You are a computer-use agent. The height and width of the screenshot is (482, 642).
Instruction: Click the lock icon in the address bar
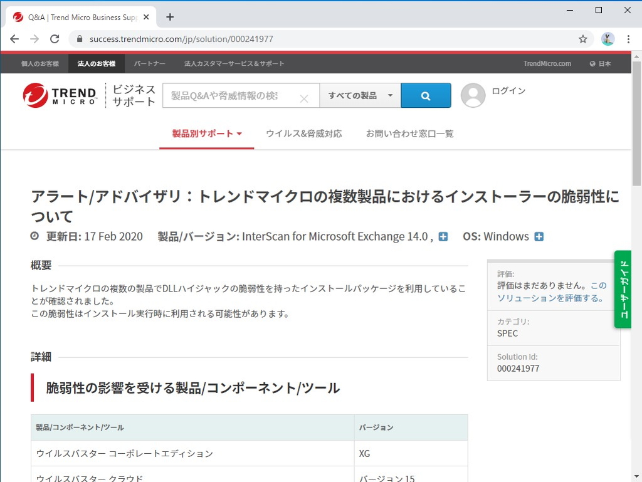(x=79, y=38)
